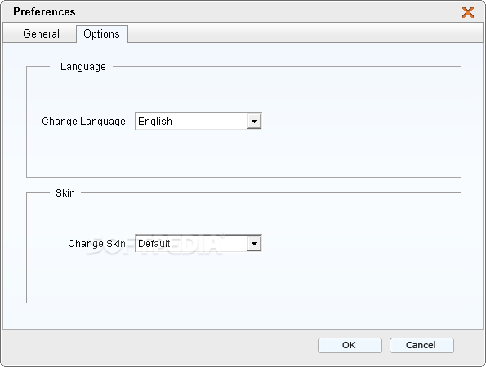The width and height of the screenshot is (486, 367).
Task: Click the Language group heading
Action: 83,67
